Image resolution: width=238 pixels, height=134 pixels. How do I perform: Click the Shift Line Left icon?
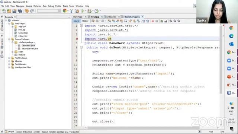click(144, 21)
